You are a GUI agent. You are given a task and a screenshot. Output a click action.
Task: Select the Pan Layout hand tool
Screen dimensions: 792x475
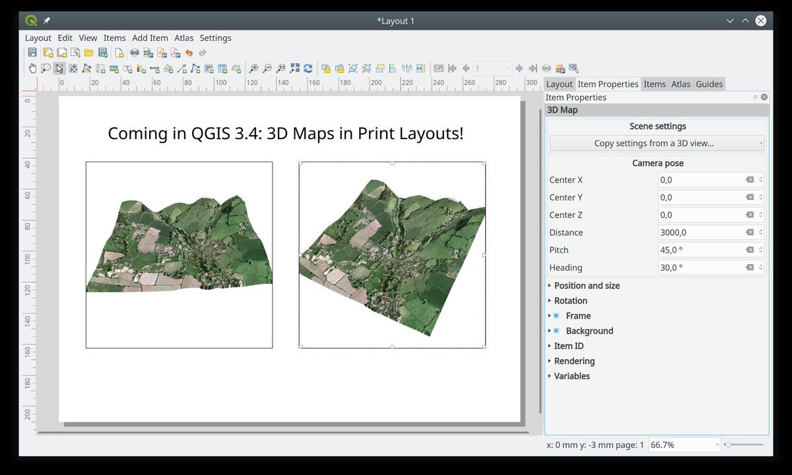(32, 68)
